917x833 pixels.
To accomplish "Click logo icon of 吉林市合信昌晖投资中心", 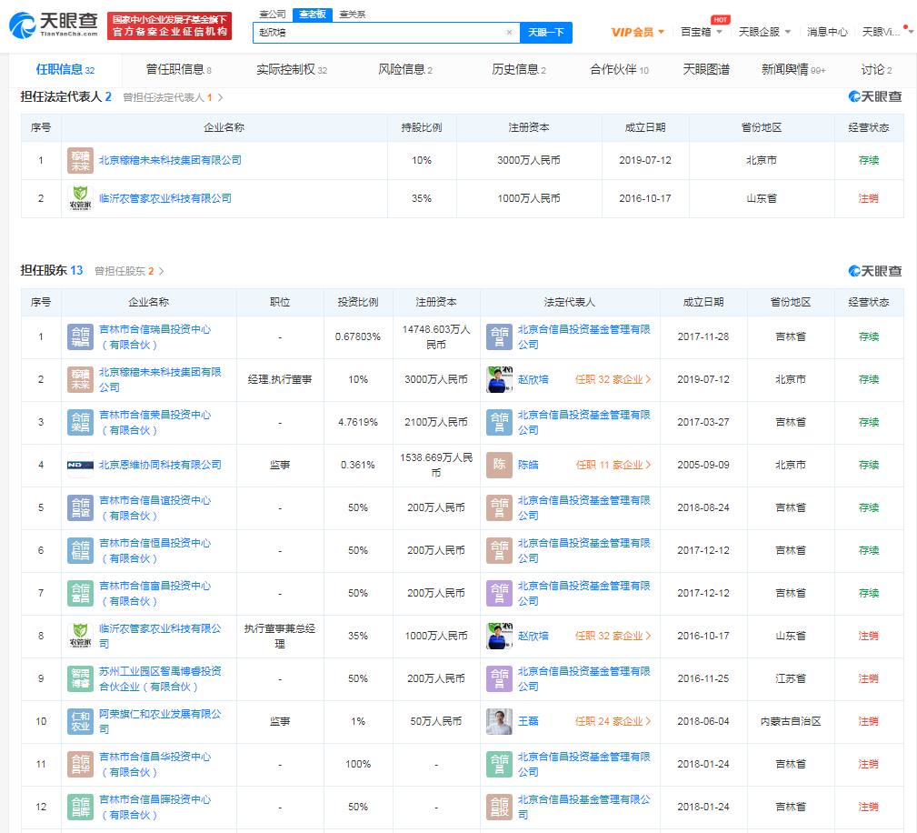I will 80,808.
